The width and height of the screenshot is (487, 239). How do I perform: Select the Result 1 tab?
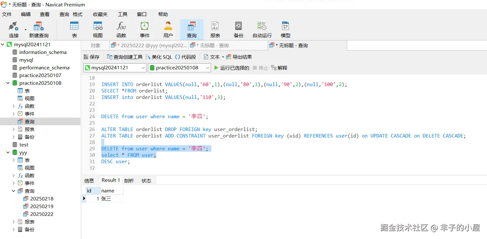pos(111,180)
